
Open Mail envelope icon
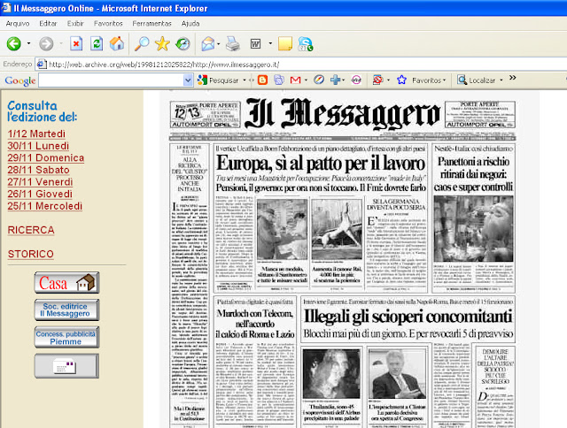(x=208, y=43)
